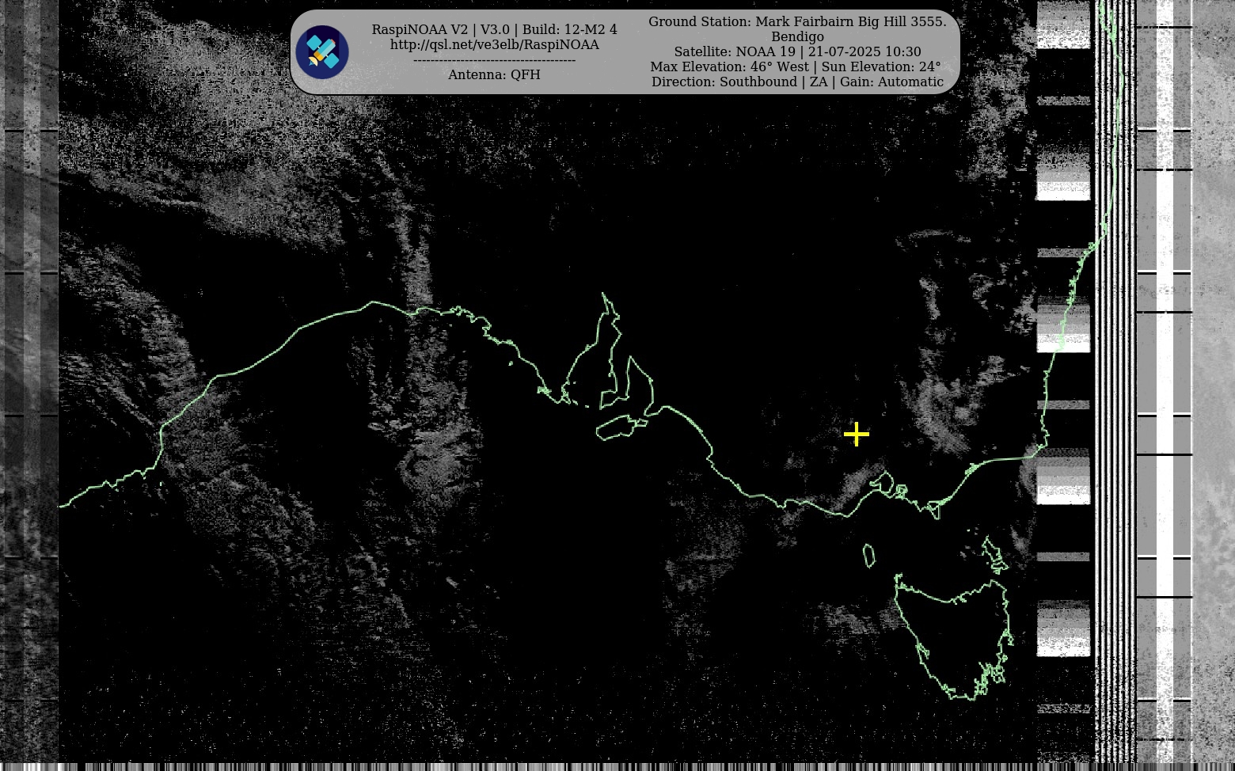Click the King Island outline
Screen dimensions: 1235x771
click(x=869, y=556)
